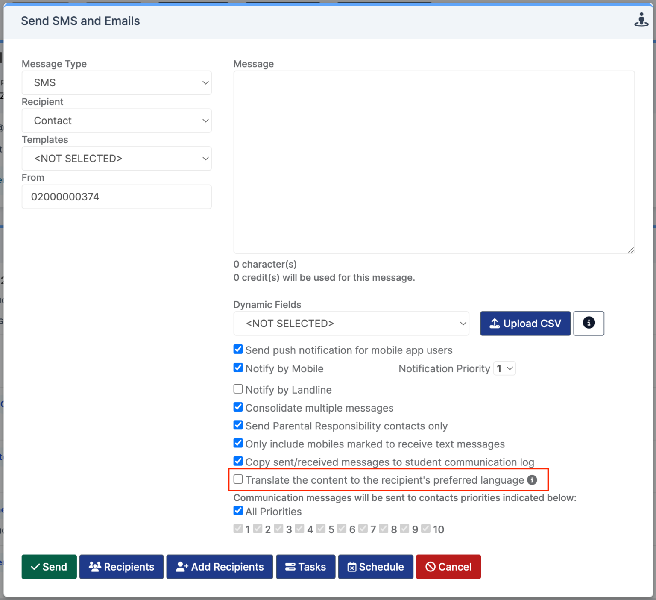Click the user profile icon in the header
Image resolution: width=656 pixels, height=600 pixels.
641,19
